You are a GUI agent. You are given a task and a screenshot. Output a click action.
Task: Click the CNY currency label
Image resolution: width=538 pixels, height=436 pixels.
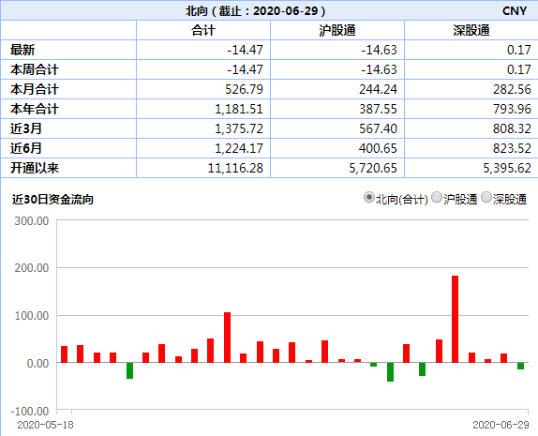coord(515,11)
